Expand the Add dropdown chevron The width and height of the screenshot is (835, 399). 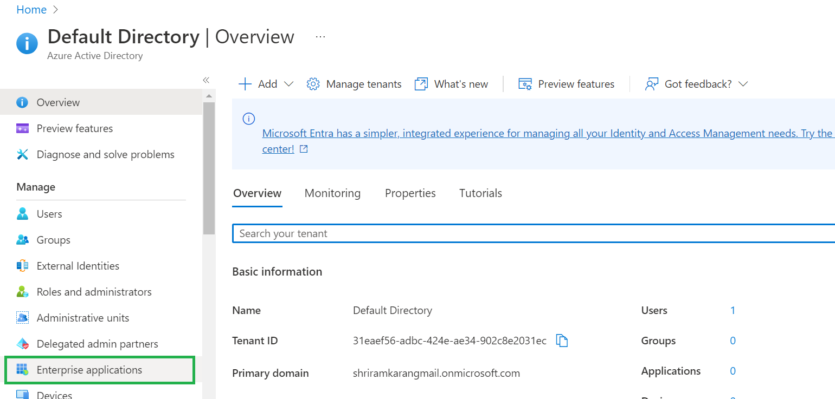pos(288,84)
